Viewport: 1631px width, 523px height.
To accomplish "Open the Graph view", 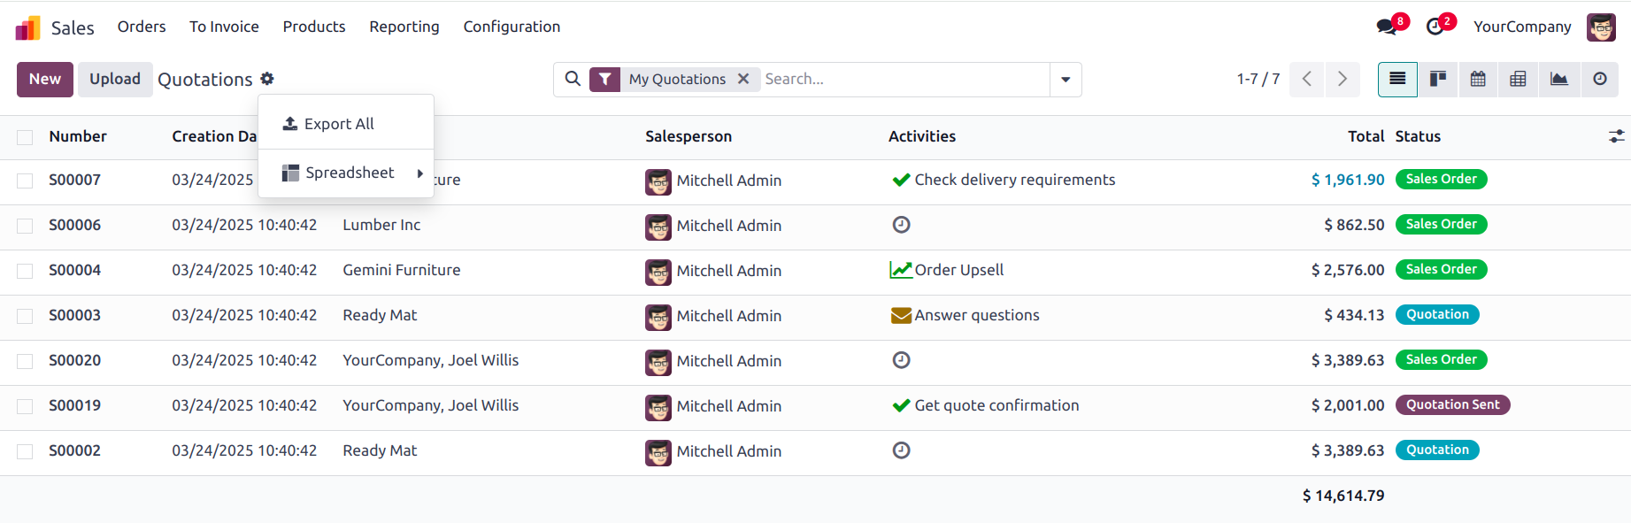I will 1558,80.
